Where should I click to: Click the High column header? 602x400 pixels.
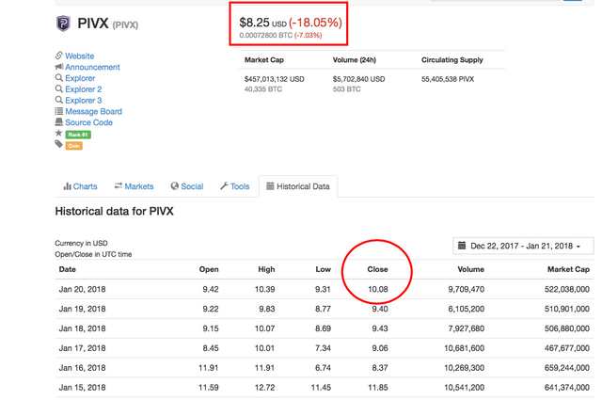pyautogui.click(x=266, y=269)
